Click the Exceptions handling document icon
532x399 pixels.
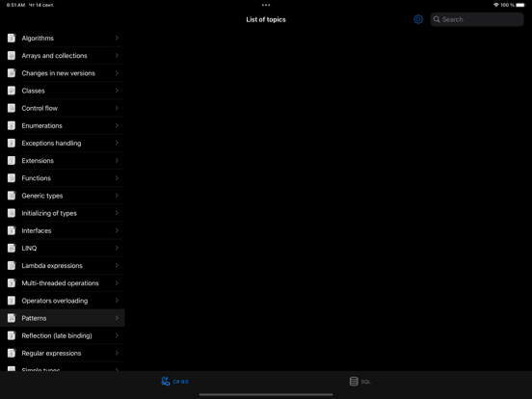12,144
